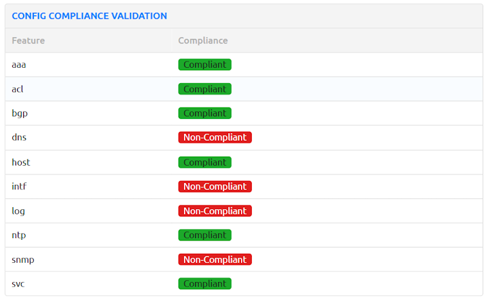Click the Compliant badge for aaa

click(204, 65)
